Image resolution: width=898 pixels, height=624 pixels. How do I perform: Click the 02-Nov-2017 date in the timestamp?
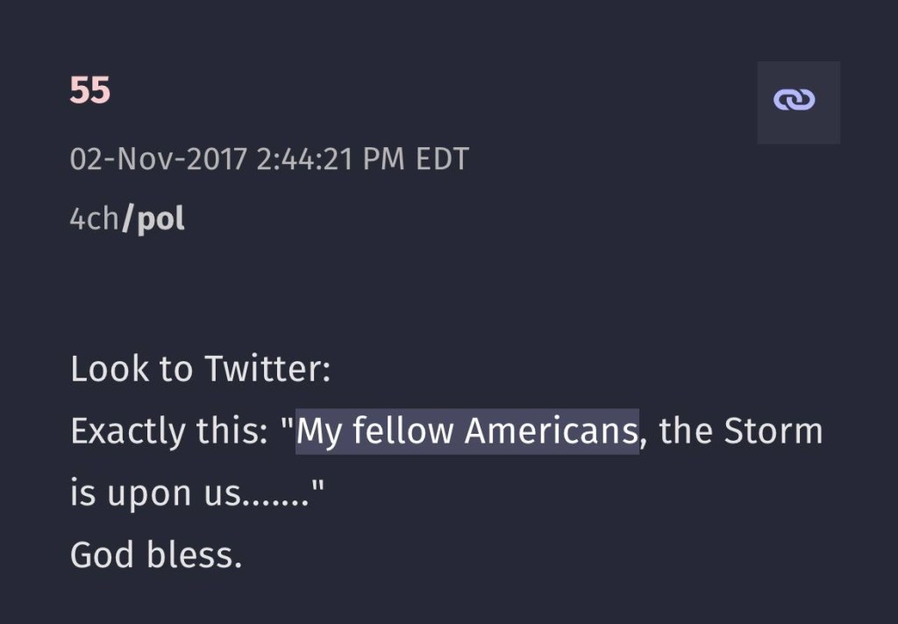pyautogui.click(x=158, y=160)
